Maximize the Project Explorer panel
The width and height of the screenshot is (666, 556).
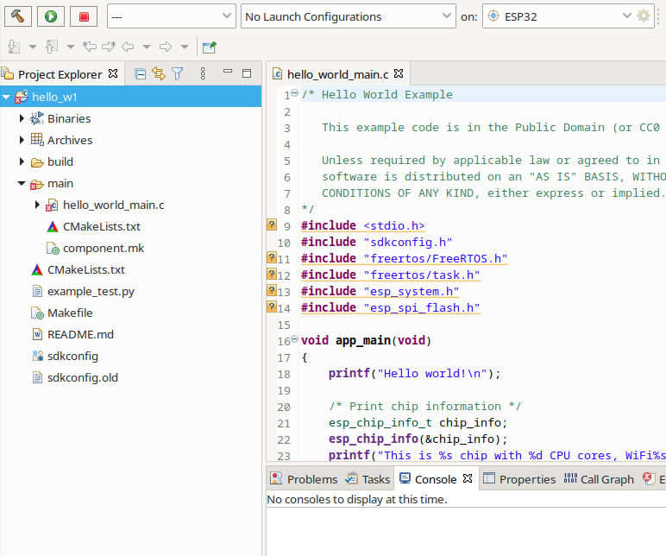click(247, 73)
